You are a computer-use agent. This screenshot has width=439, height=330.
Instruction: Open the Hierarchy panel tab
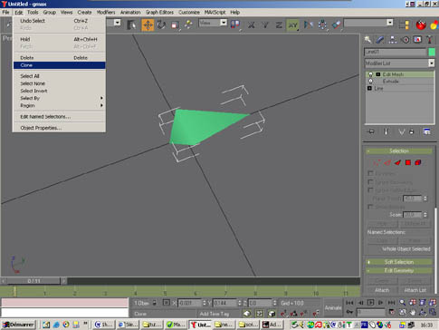point(392,40)
